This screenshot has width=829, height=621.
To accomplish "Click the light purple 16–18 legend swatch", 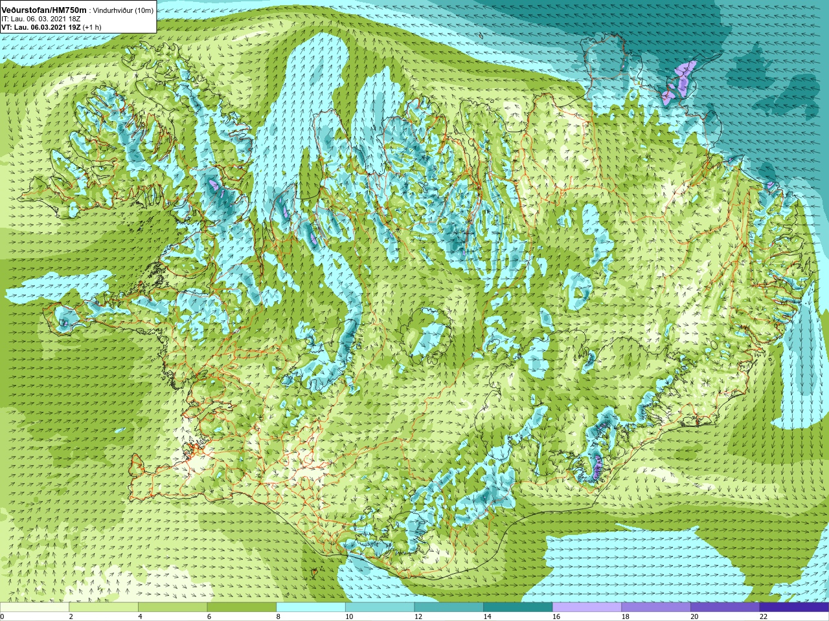I will pyautogui.click(x=587, y=607).
